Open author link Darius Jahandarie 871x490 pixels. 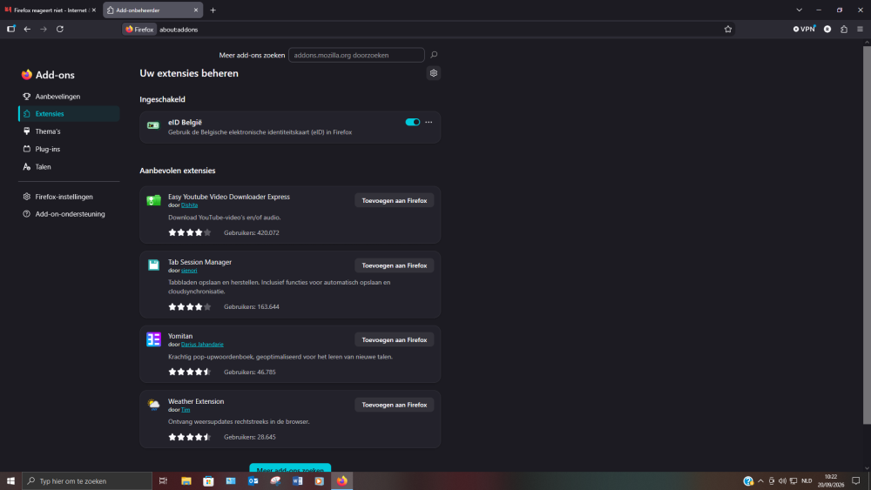pyautogui.click(x=202, y=345)
